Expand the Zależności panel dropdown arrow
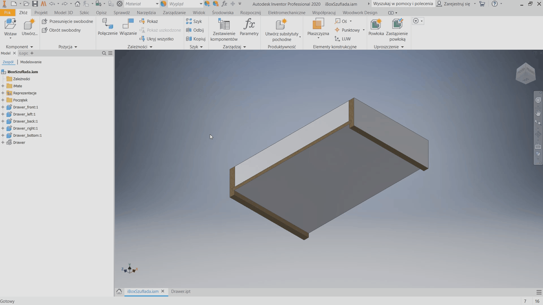The width and height of the screenshot is (543, 305). tap(151, 47)
